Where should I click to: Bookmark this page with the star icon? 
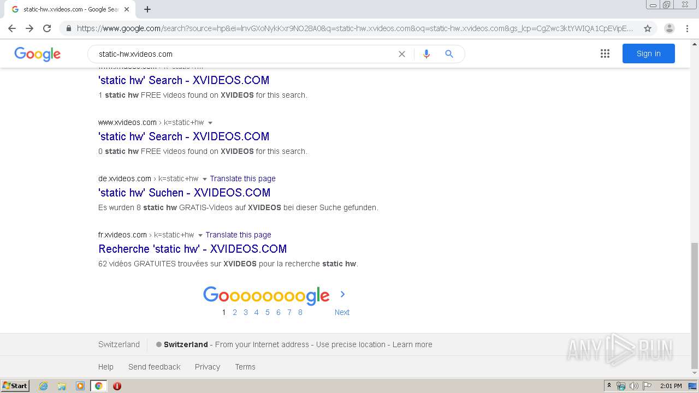coord(648,28)
